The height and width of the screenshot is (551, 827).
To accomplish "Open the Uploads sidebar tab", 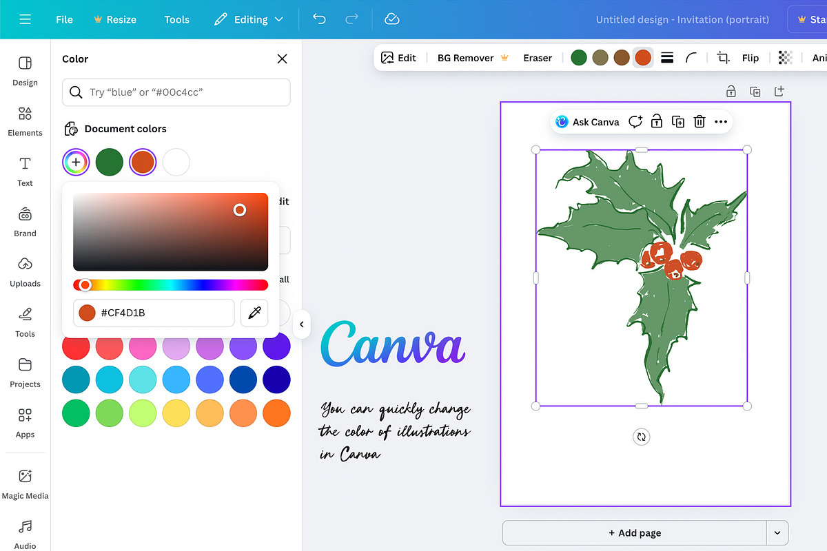I will [x=25, y=272].
